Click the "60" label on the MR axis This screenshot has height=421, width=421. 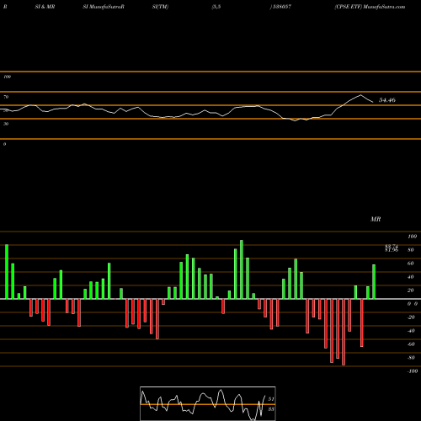coord(411,264)
